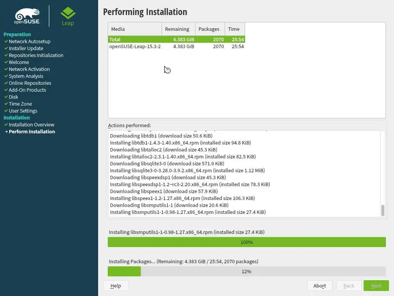Click log line 'Downloading libspeexdsp1'

(168, 177)
